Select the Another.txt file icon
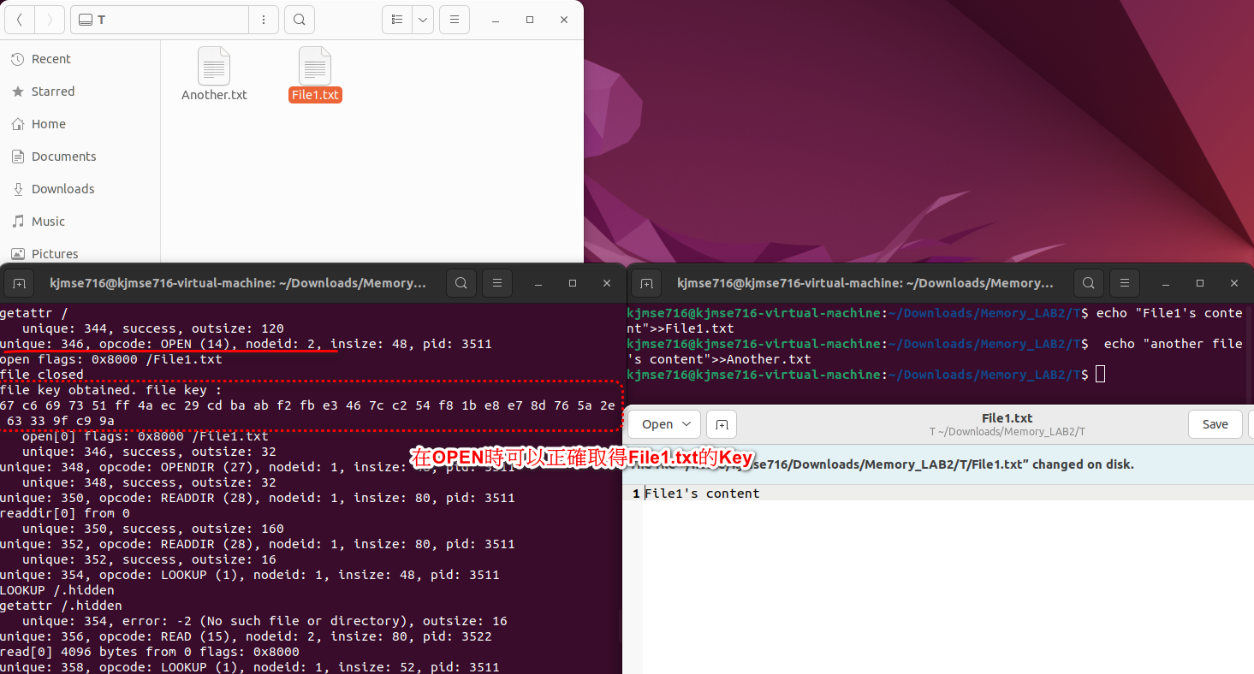This screenshot has width=1254, height=674. click(214, 66)
